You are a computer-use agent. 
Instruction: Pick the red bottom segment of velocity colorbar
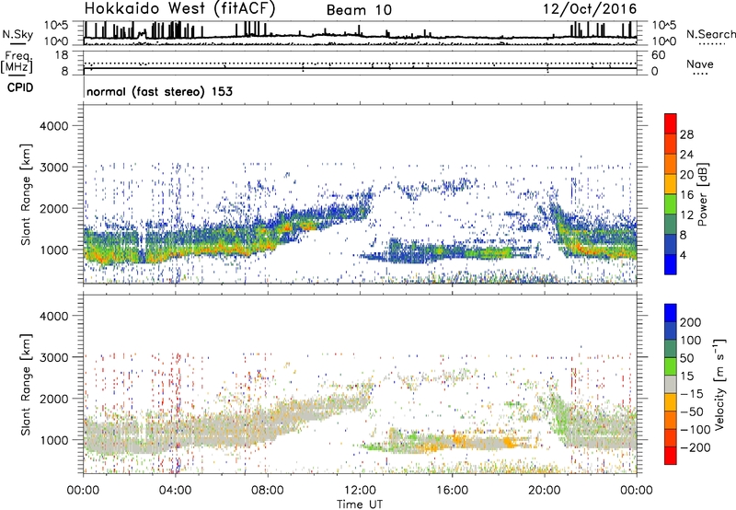pos(671,456)
